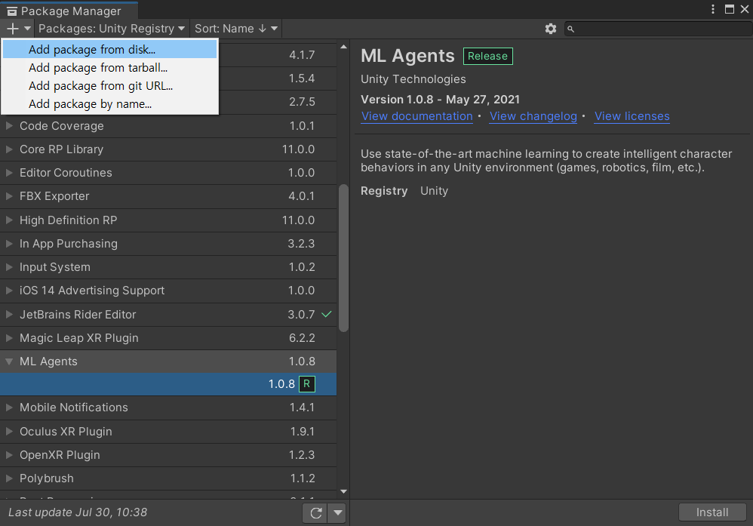Expand the Mobile Notifications package
This screenshot has height=526, width=753.
point(9,408)
